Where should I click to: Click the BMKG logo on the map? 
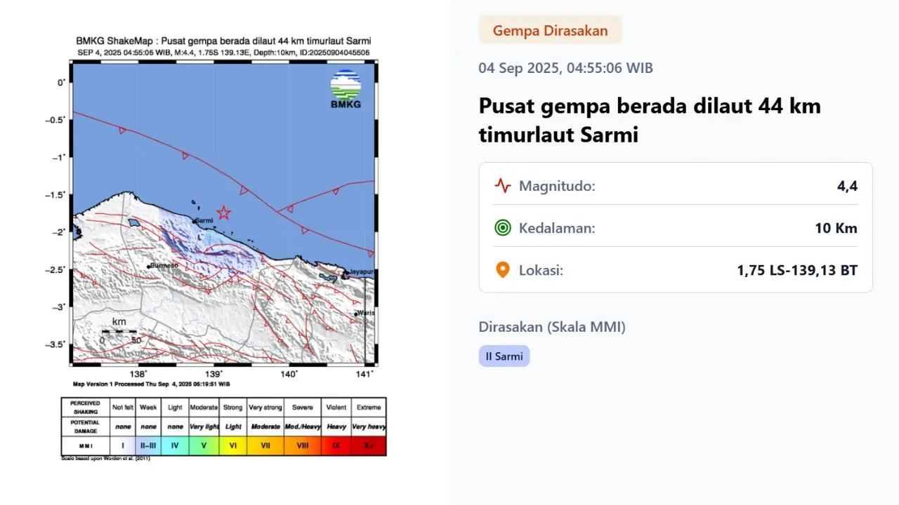tap(346, 89)
